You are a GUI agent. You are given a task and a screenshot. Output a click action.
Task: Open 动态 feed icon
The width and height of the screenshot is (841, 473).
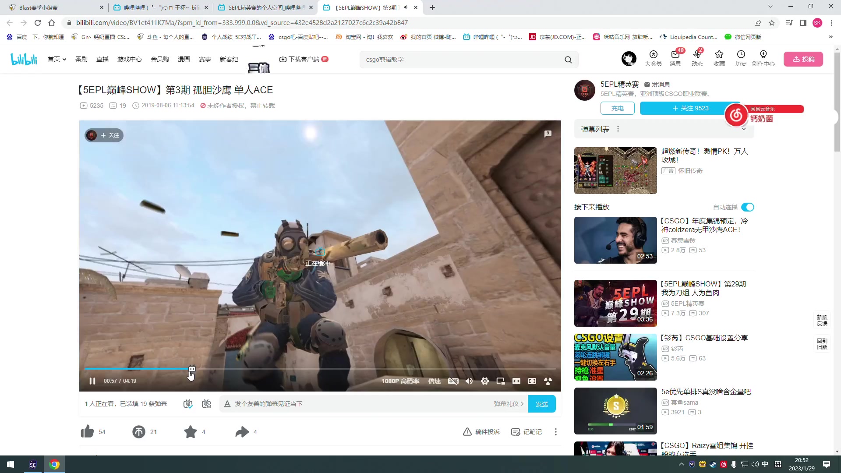697,58
